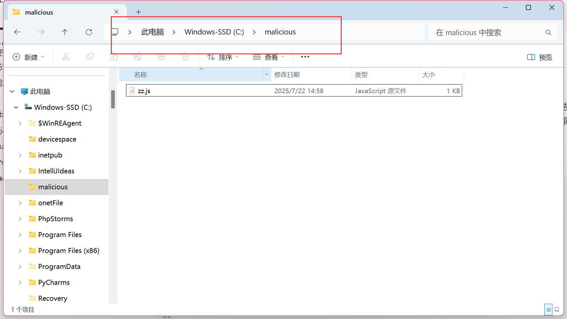Open the 排序 sort dropdown
This screenshot has height=319, width=567.
223,57
